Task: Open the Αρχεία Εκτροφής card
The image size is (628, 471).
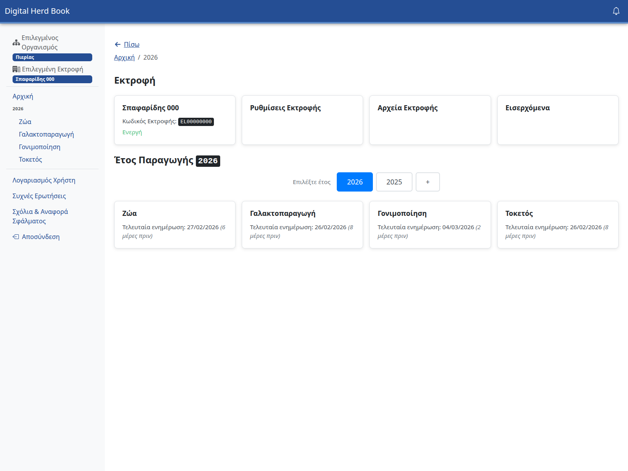Action: pos(430,120)
